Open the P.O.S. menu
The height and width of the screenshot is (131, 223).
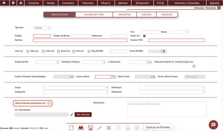point(160,3)
